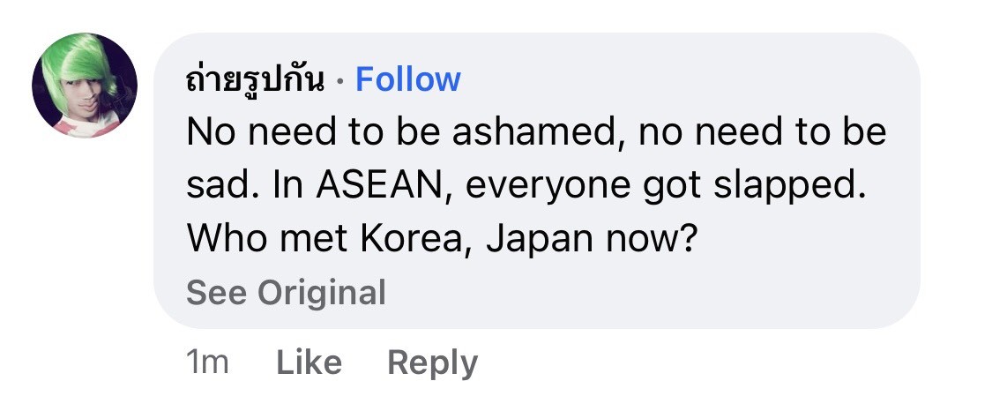Reply to this comment

tap(432, 362)
